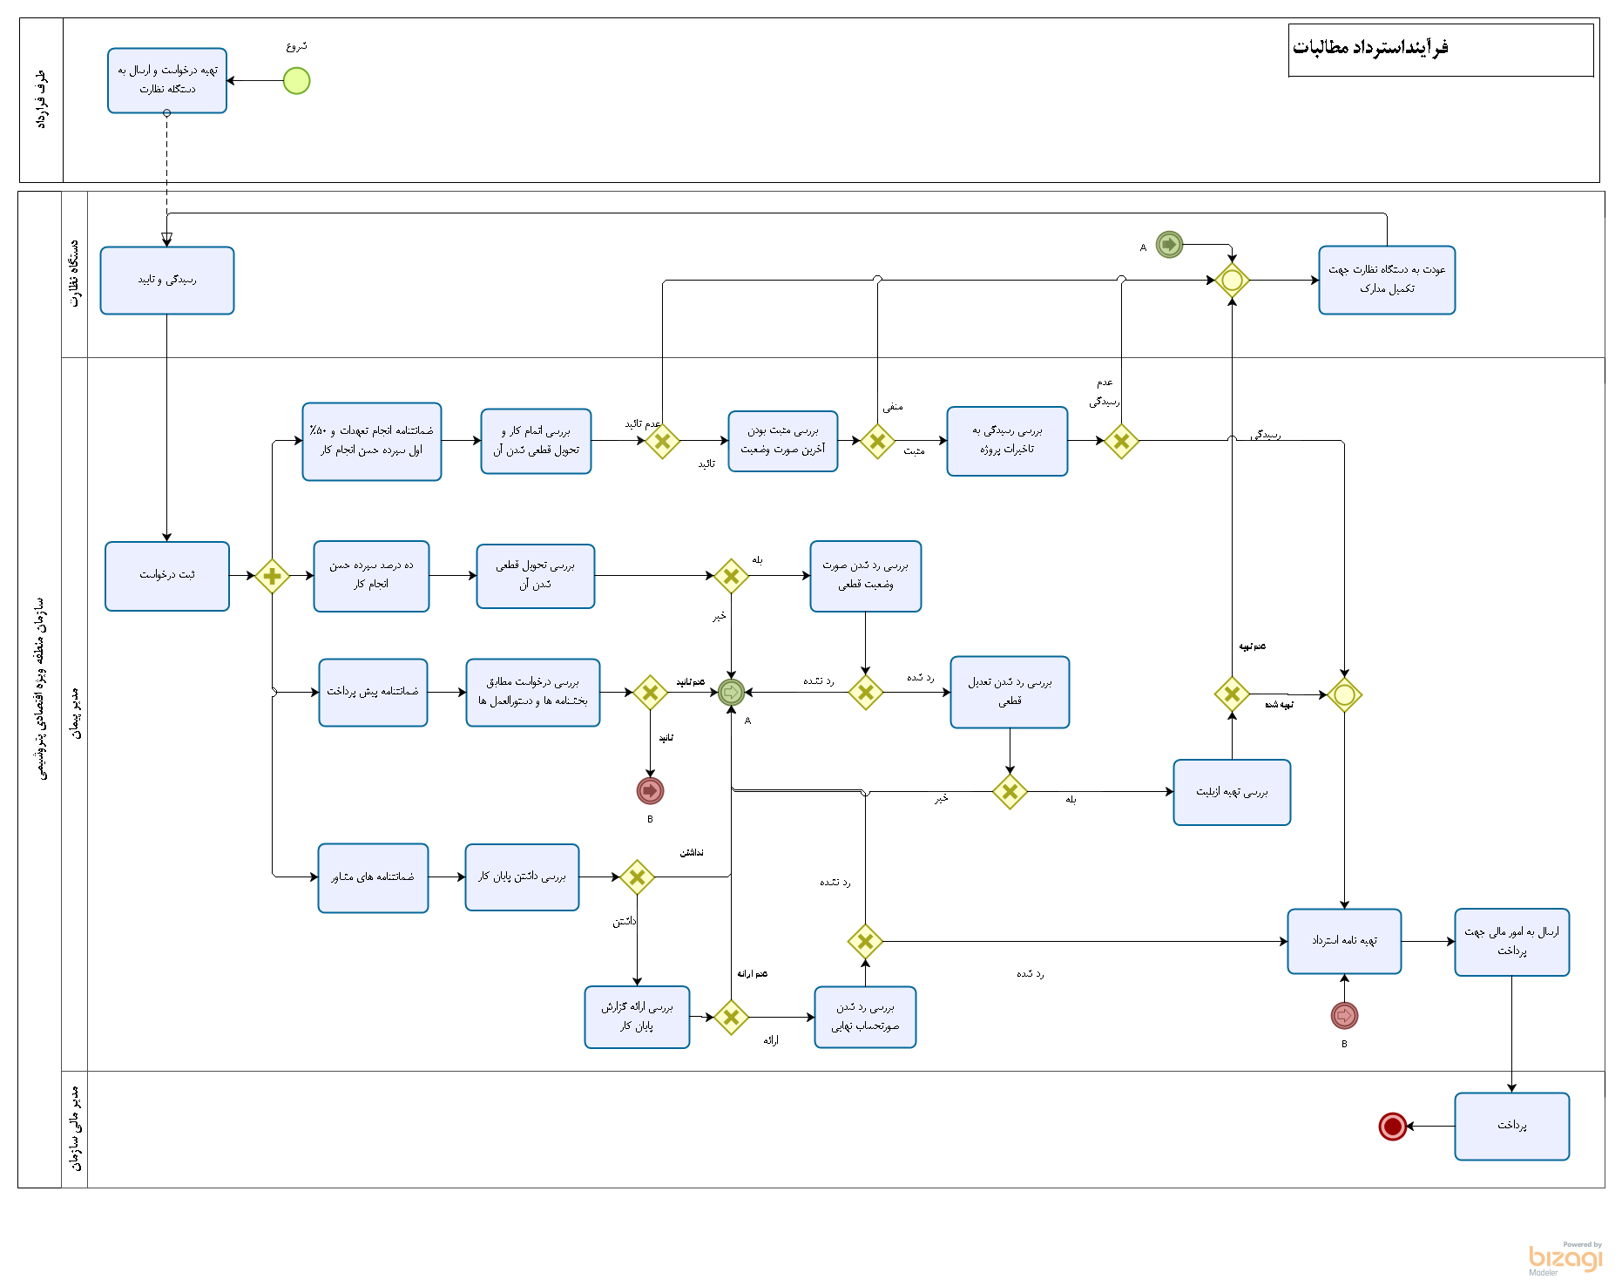Click green link event A in دستگاه نظارت lane
This screenshot has height=1286, width=1622.
click(1169, 245)
